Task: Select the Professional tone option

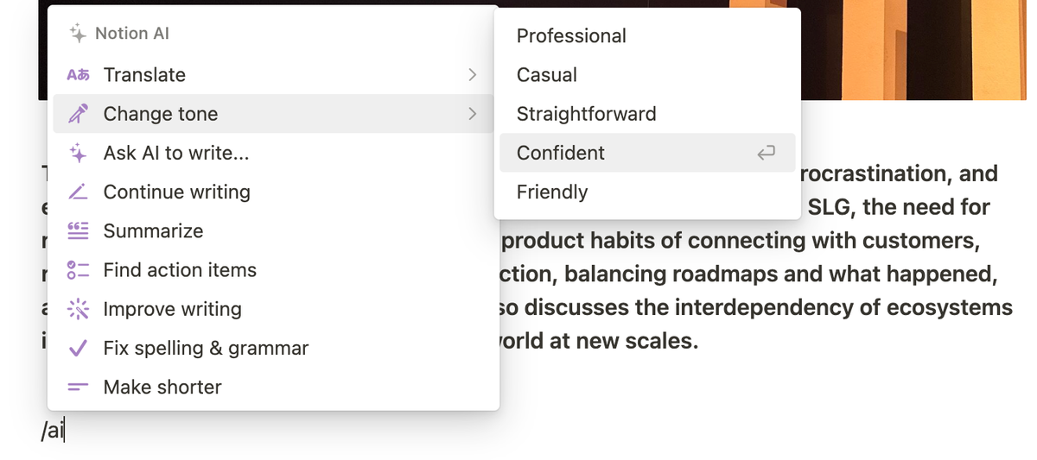Action: pos(571,36)
